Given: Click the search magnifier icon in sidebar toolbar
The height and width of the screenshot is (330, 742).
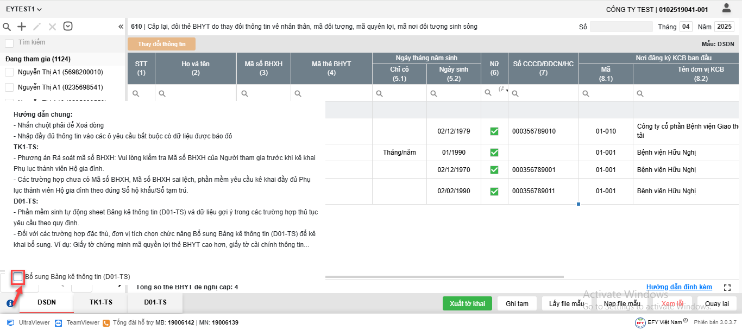Looking at the screenshot, I should (x=7, y=27).
